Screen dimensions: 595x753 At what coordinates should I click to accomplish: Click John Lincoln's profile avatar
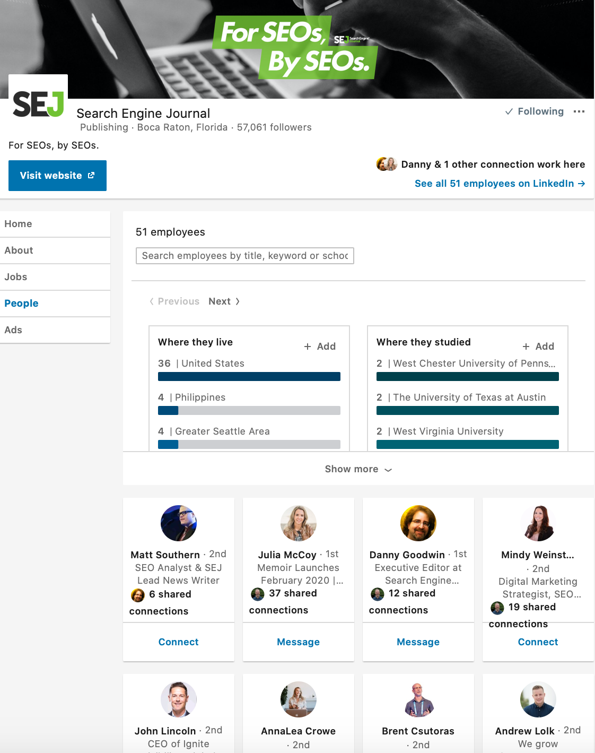(x=179, y=699)
